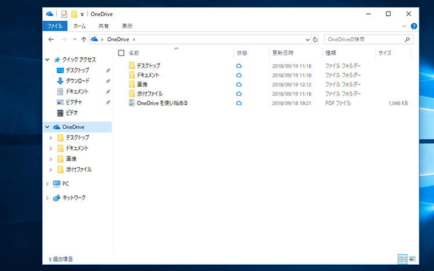Sort by 更新日時 column header
The image size is (434, 271).
coord(283,53)
